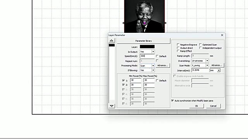Click Advance button beside Scan Mode
This screenshot has width=248, height=139.
click(217, 65)
